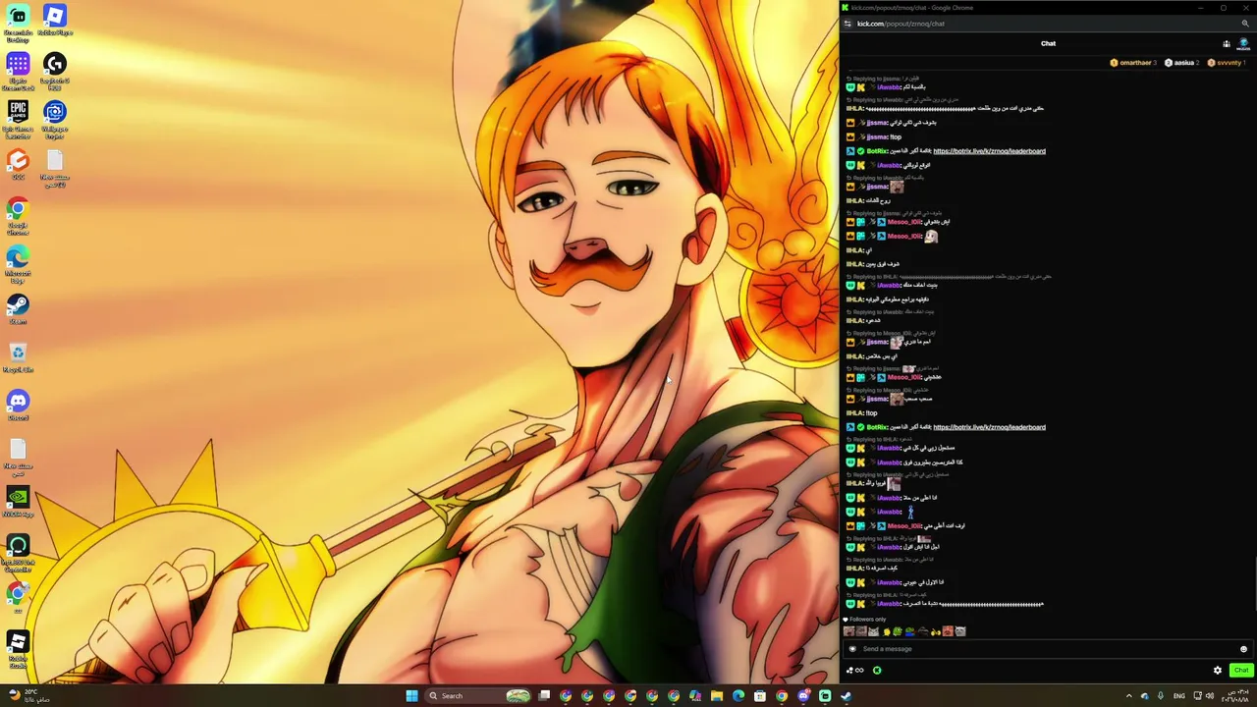Select the Steam desktop shortcut

[x=18, y=309]
